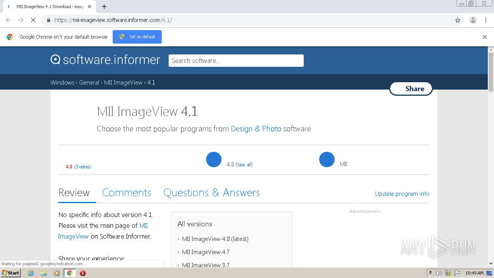This screenshot has width=494, height=278.
Task: Open the General breadcrumb link
Action: pyautogui.click(x=89, y=83)
